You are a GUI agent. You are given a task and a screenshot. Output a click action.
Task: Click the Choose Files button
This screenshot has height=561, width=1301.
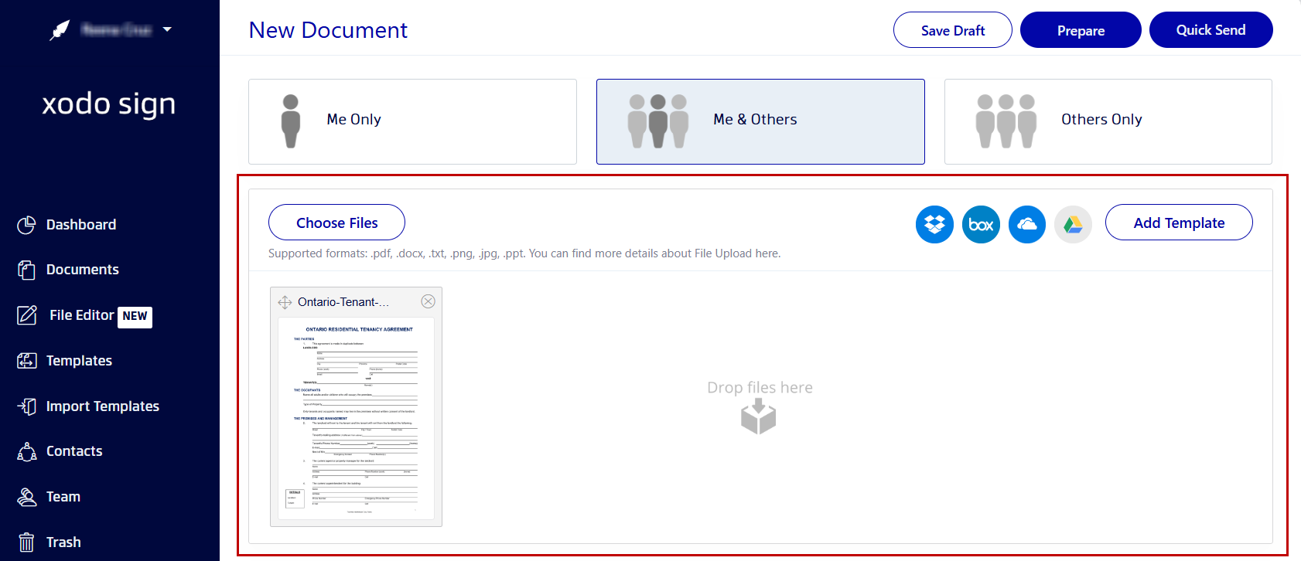coord(336,223)
